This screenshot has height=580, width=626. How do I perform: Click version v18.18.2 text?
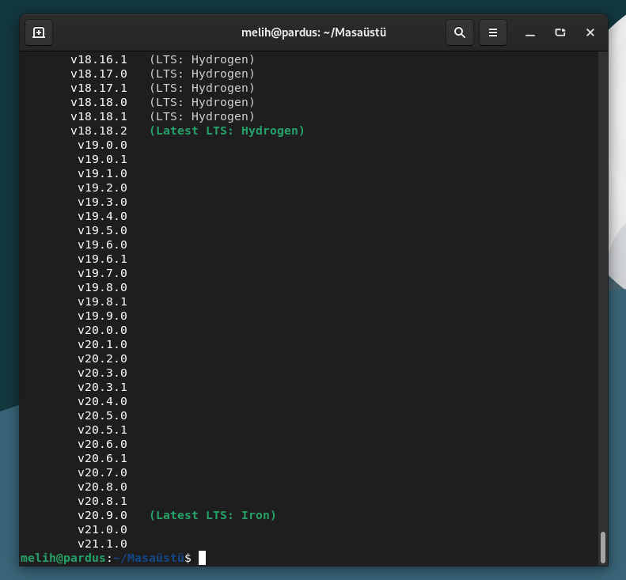[x=99, y=131]
